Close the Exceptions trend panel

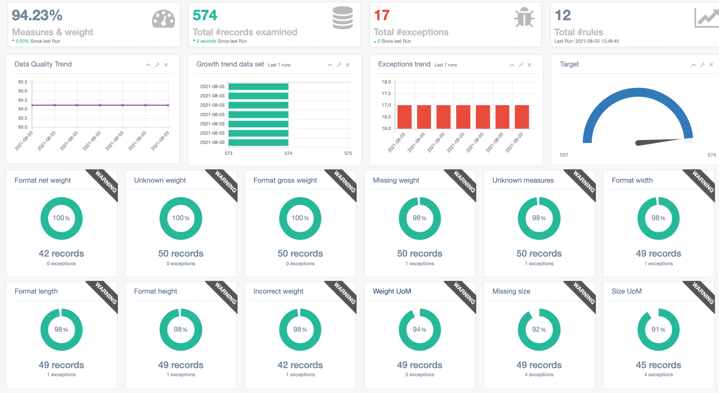click(529, 65)
